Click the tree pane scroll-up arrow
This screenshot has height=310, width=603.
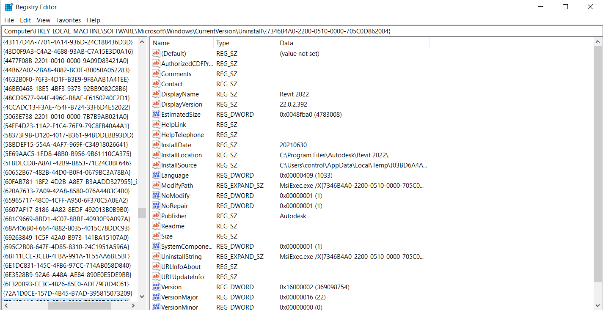coord(142,42)
